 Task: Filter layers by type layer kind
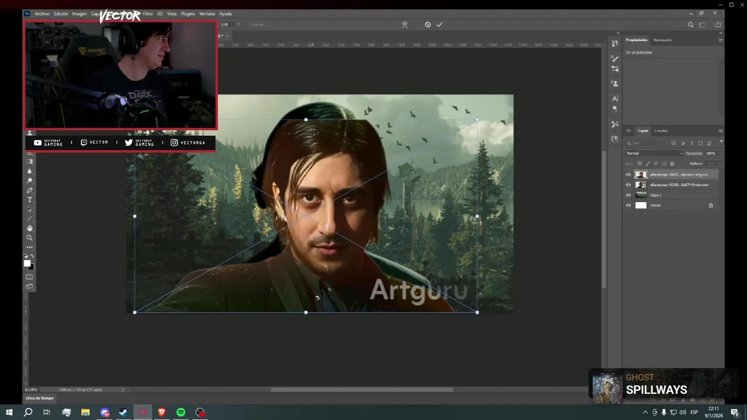pyautogui.click(x=692, y=143)
